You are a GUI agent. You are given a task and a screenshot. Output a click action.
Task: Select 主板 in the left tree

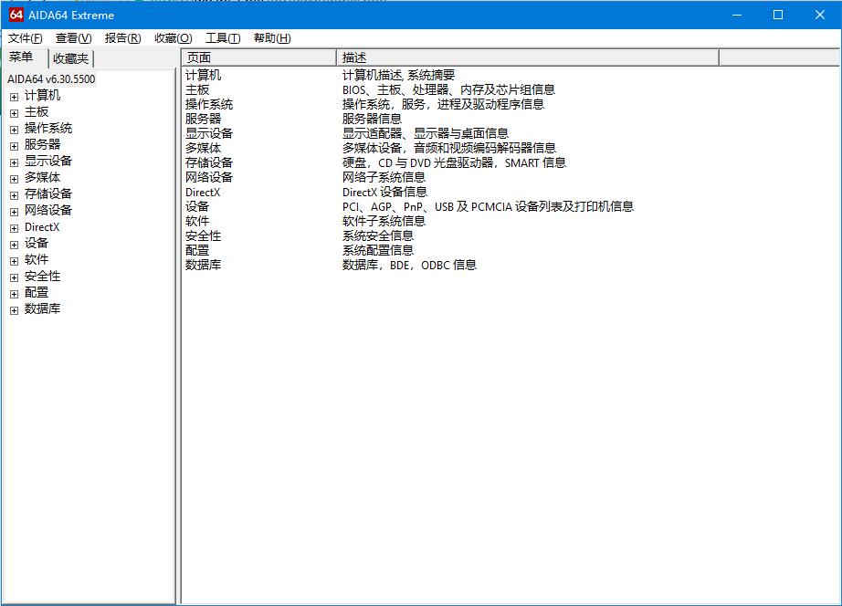pos(37,111)
